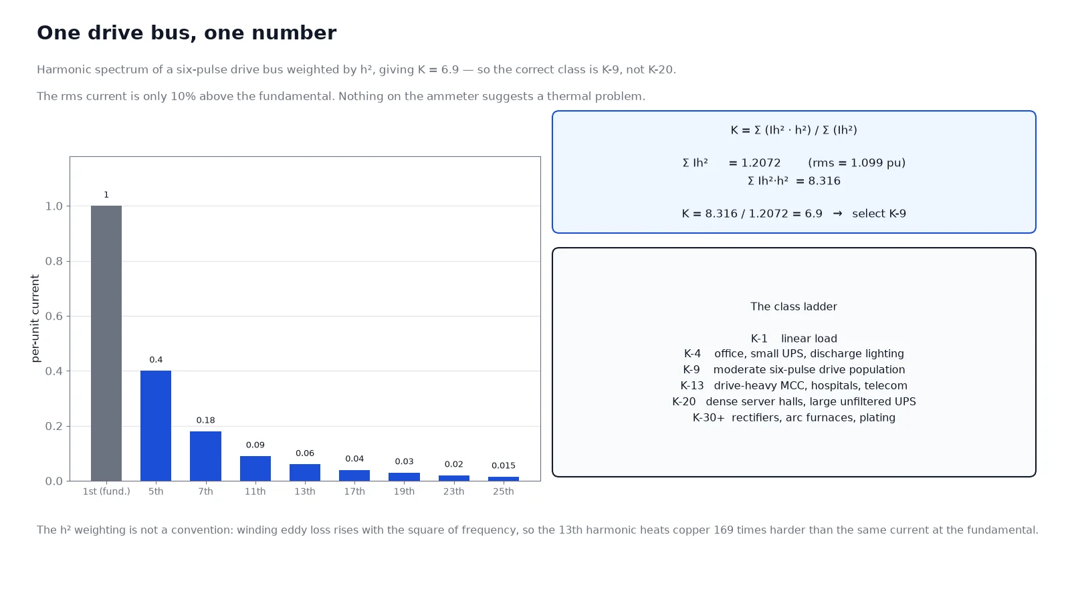This screenshot has width=1070, height=601.
Task: Click the '0.8' y-axis tick label
Action: point(54,261)
